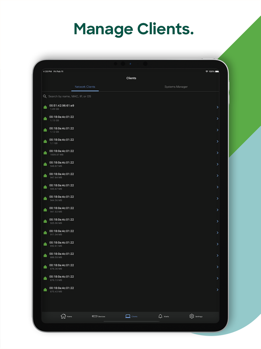Click the 1.49 GB usage value

click(54, 109)
